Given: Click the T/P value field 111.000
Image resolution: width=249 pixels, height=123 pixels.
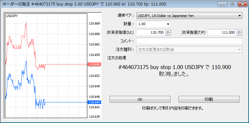Looking at the screenshot, I should click(222, 33).
